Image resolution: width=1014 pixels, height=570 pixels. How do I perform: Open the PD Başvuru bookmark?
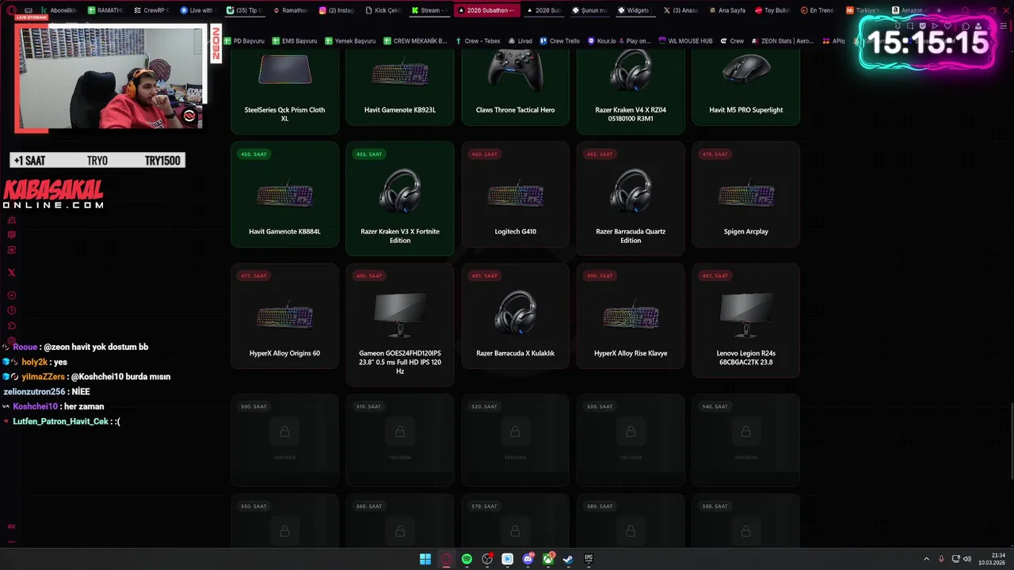pyautogui.click(x=244, y=40)
